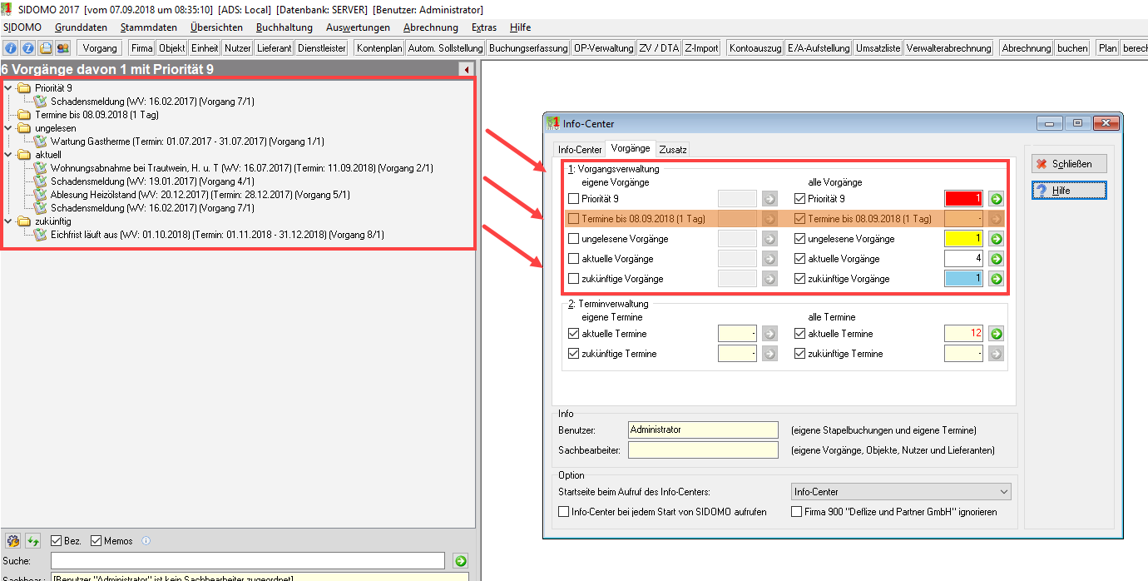Click green arrow for alle aktuelle Vorgänge
Viewport: 1148px width, 581px height.
point(997,259)
